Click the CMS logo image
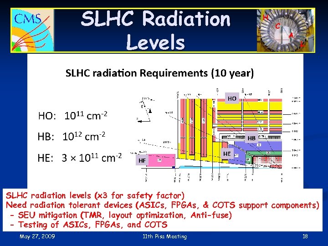Image resolution: width=328 pixels, height=246 pixels. 32,30
